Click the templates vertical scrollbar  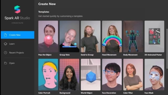click(x=167, y=49)
